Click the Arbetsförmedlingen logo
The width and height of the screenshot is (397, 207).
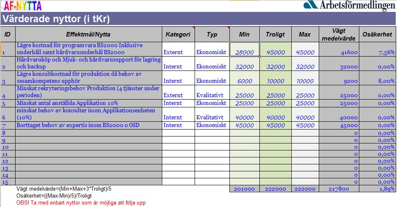point(349,6)
